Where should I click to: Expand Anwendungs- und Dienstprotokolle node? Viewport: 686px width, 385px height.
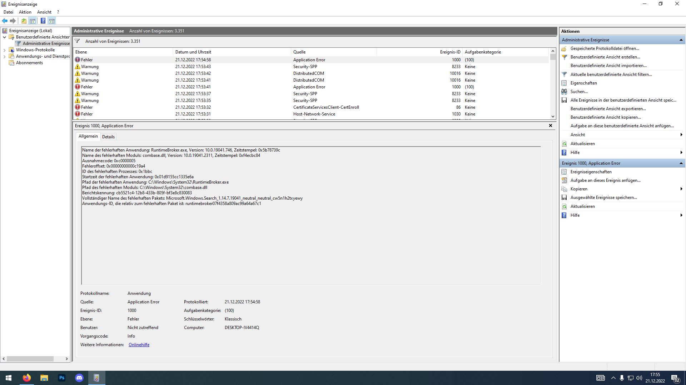4,57
